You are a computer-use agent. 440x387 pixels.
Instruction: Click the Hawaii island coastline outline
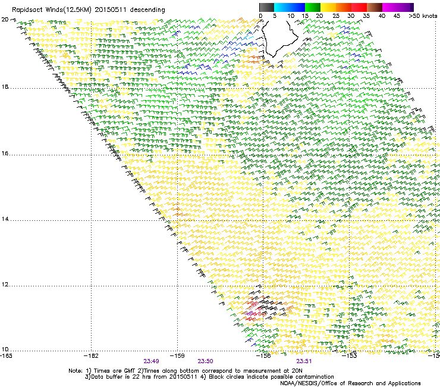pos(280,38)
